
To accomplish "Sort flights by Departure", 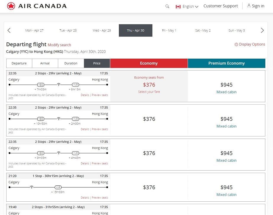I will click(x=19, y=63).
